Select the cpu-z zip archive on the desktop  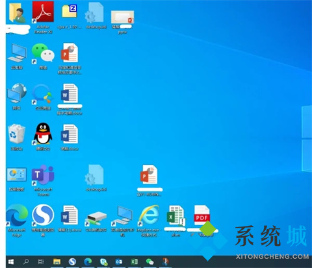[x=70, y=12]
